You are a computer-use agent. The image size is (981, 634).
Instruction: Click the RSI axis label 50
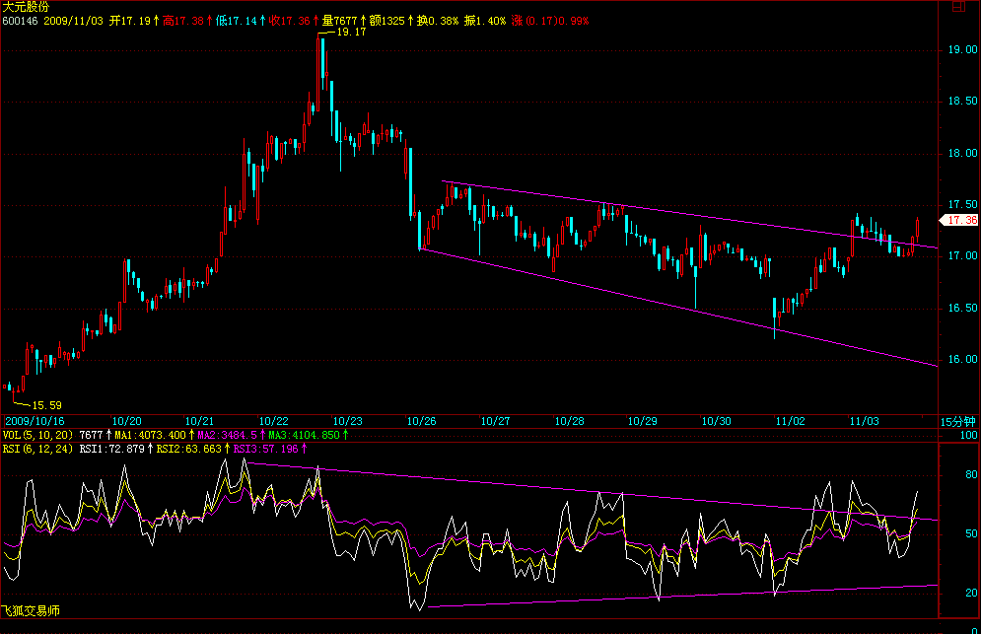971,533
